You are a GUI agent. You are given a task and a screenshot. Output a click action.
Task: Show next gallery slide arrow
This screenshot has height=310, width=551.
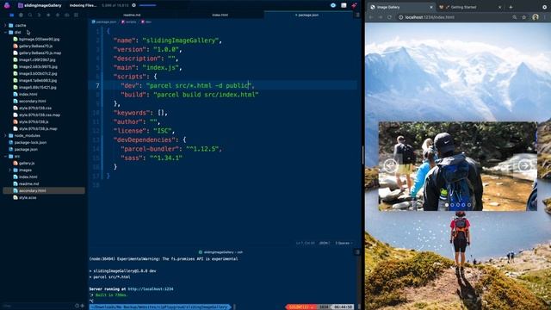pos(524,165)
